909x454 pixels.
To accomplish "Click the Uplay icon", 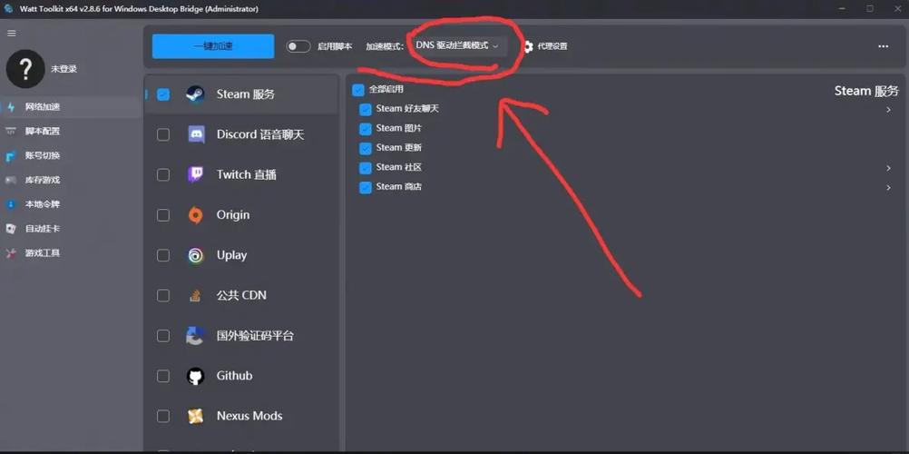I will (x=195, y=255).
